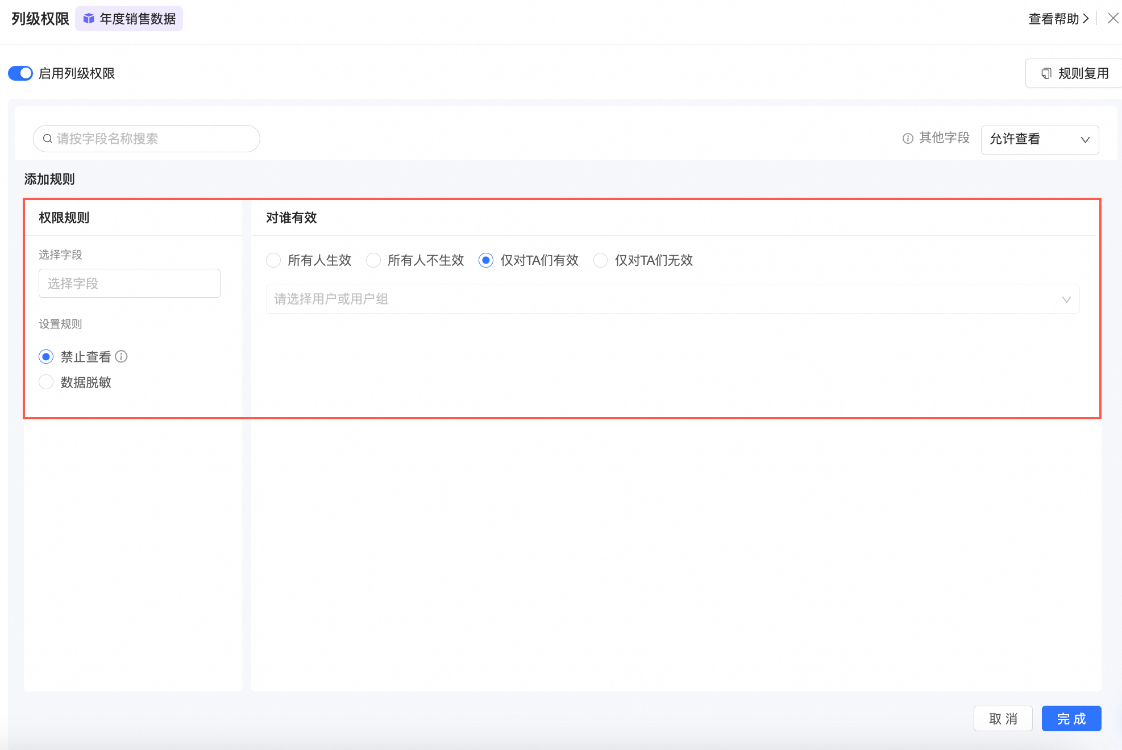Toggle off 启用列级权限 switch
The height and width of the screenshot is (750, 1122).
coord(20,73)
